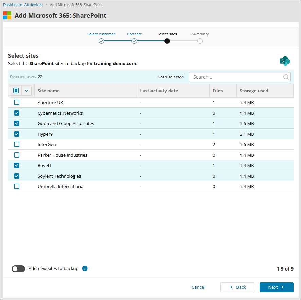Click the SharePoint logo icon
Screen dimensions: 301x300
(285, 61)
